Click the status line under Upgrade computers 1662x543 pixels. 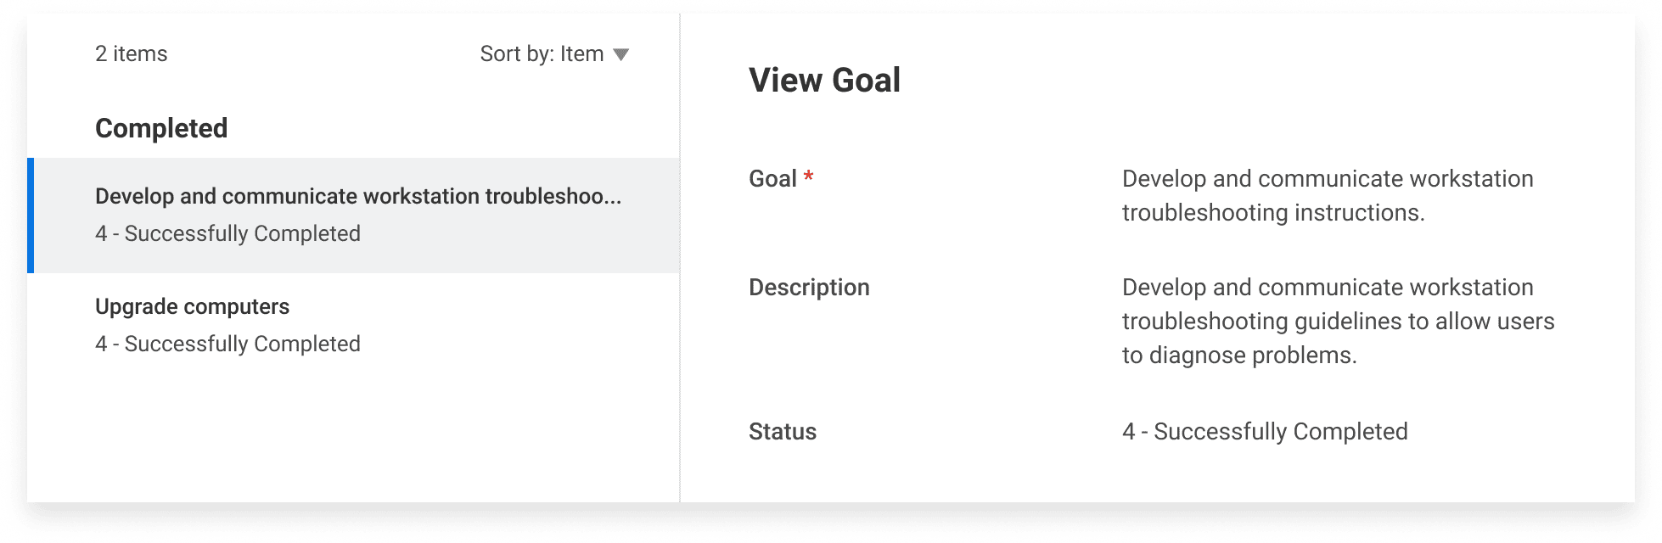click(227, 344)
